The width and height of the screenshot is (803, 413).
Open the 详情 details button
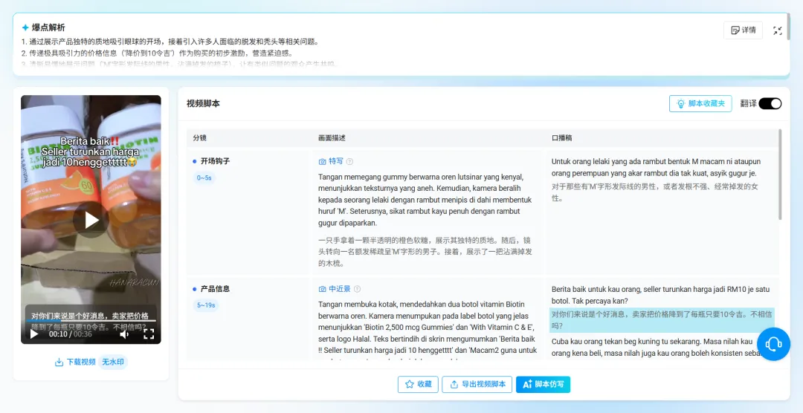743,30
